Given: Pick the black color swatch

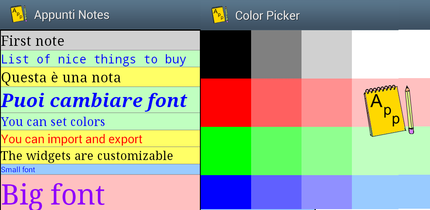Looking at the screenshot, I should 226,54.
